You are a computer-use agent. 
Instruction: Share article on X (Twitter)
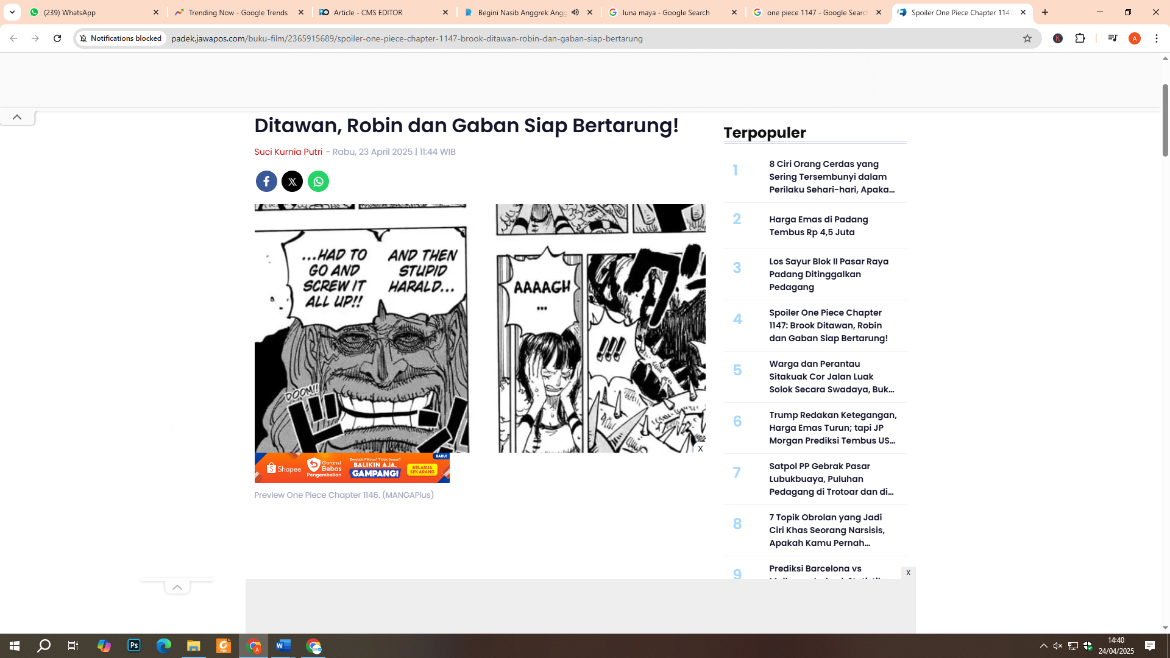click(292, 182)
